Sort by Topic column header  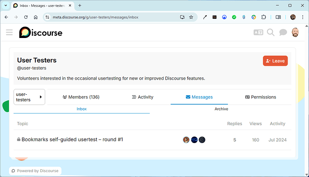click(22, 124)
